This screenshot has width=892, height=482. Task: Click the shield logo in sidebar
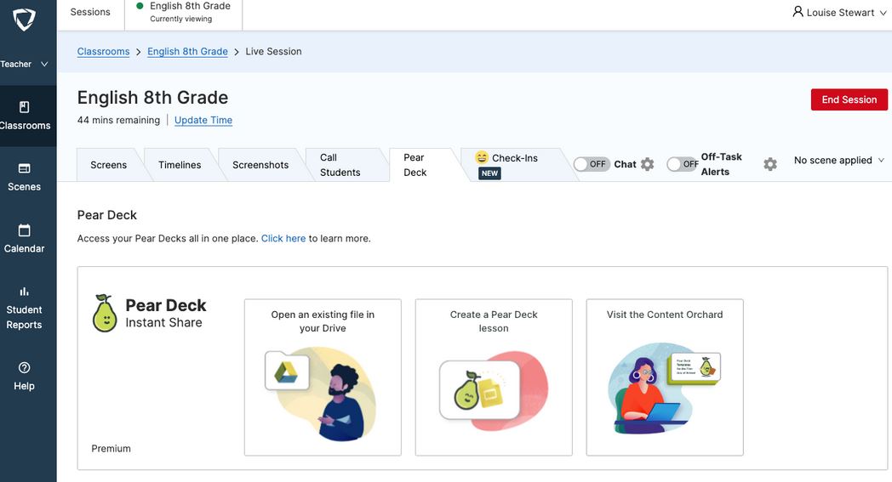coord(24,20)
